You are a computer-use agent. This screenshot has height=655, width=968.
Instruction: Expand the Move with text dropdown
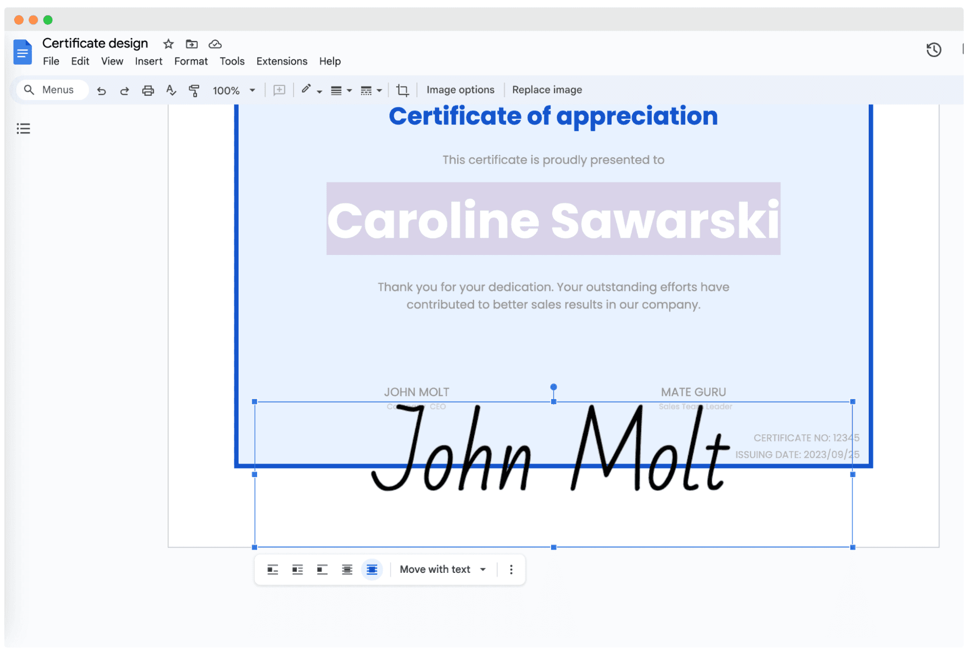(x=443, y=569)
